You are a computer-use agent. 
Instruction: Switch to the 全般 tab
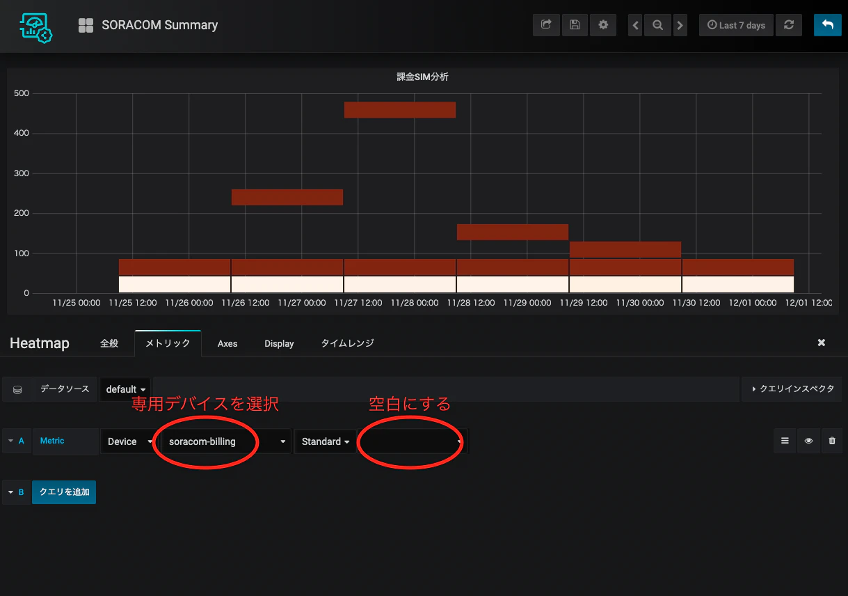(x=109, y=343)
